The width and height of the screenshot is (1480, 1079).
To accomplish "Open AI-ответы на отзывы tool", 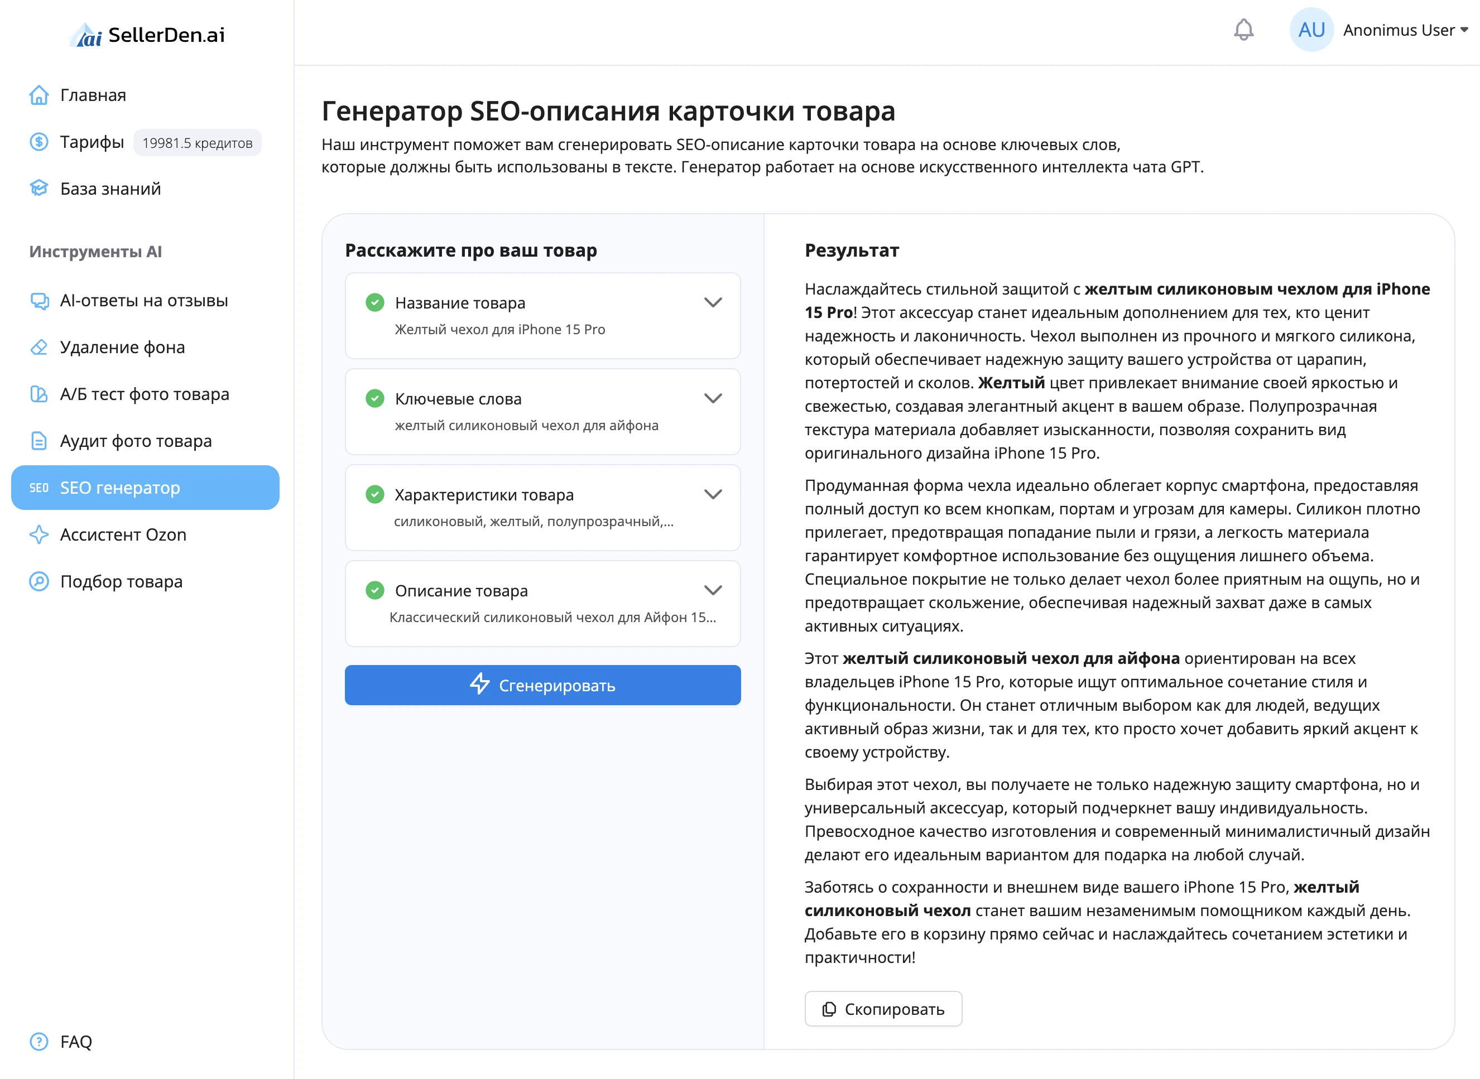I will (x=144, y=301).
